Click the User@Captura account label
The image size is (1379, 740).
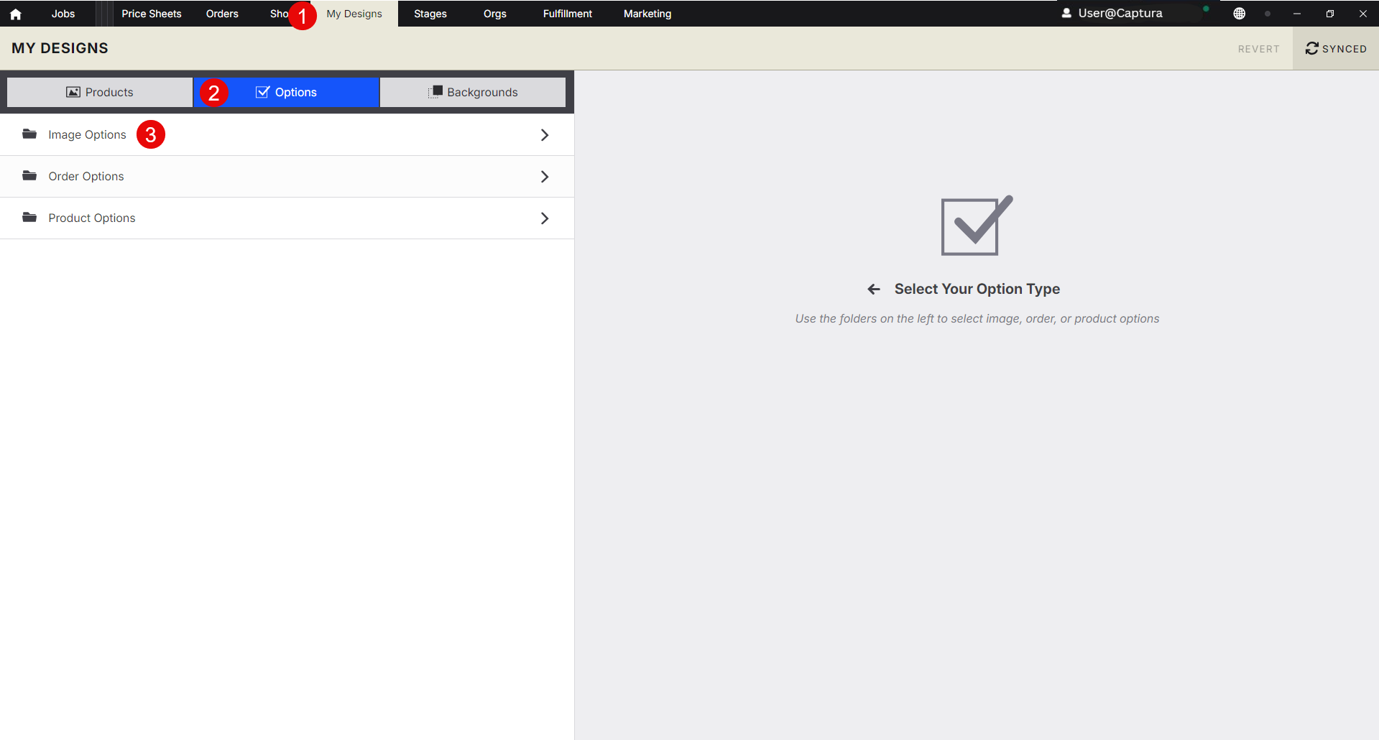pos(1120,13)
